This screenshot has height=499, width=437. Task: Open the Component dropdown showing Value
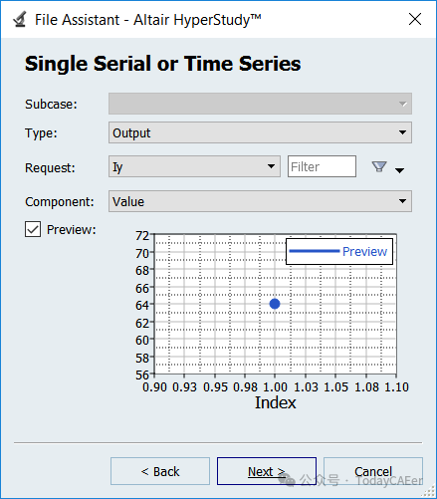260,201
